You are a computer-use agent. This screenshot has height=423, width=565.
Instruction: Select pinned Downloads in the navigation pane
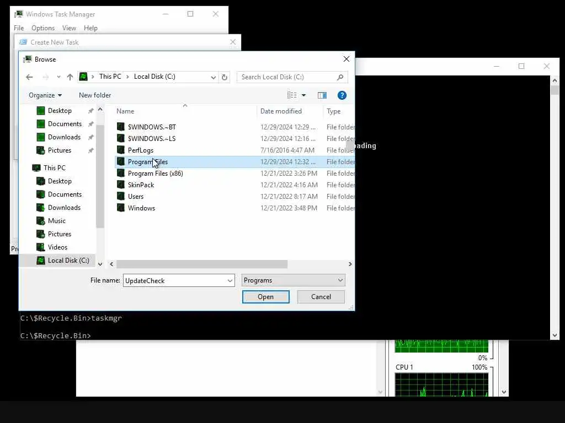(64, 137)
